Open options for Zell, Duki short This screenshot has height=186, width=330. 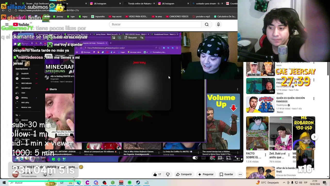[289, 155]
